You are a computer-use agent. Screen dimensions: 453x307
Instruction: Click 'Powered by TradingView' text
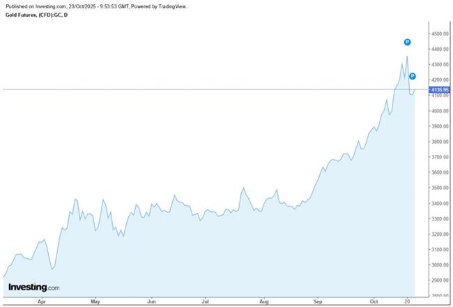pos(160,5)
